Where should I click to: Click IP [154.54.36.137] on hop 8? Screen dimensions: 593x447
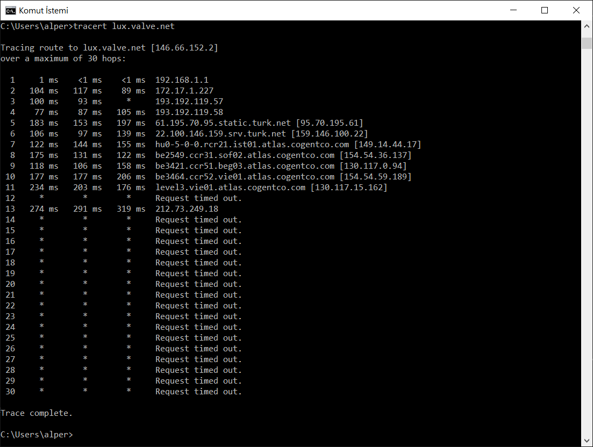(x=376, y=155)
